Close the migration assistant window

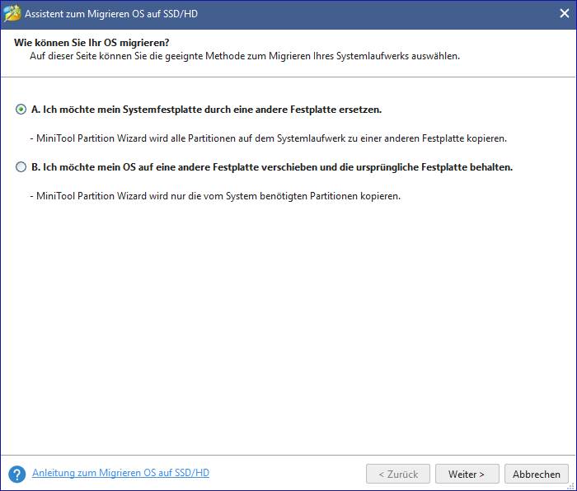[x=564, y=14]
